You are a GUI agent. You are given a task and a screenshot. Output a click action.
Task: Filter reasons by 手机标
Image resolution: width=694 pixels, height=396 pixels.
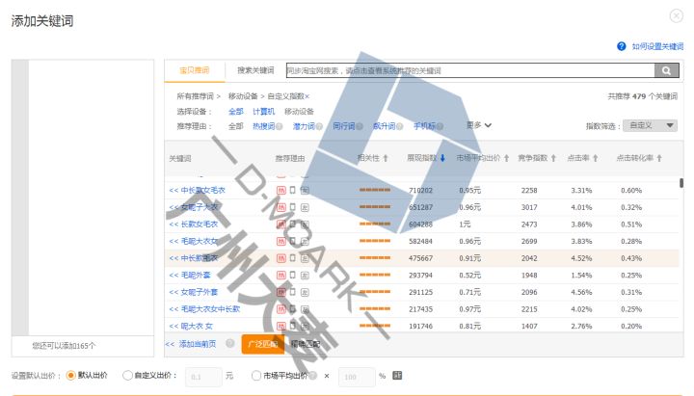424,126
